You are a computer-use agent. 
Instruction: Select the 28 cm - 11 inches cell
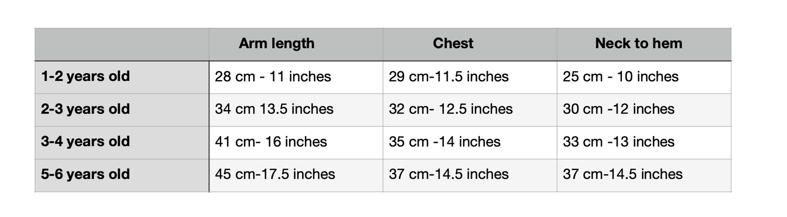coord(273,76)
